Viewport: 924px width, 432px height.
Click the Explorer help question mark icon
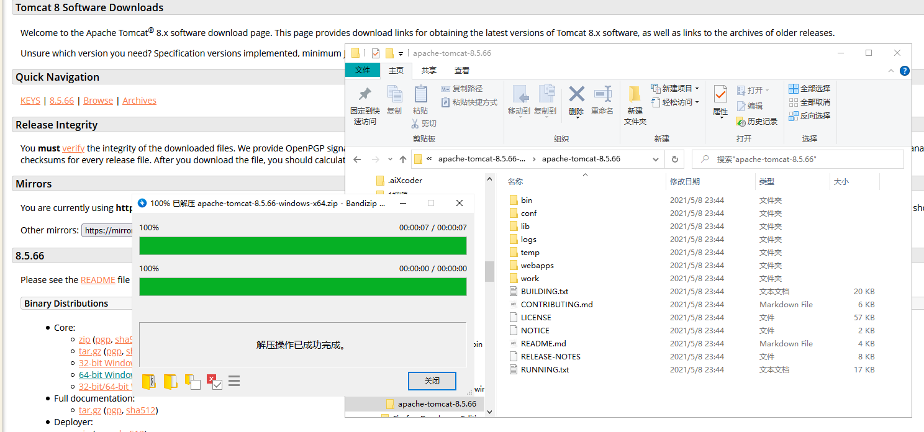[905, 71]
